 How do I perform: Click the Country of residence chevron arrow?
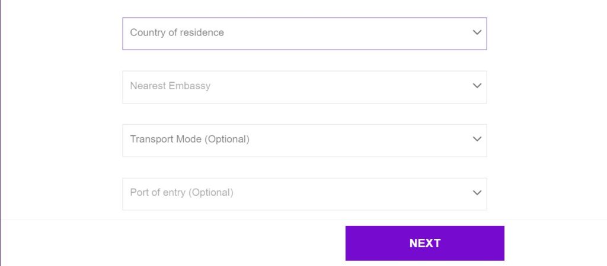click(477, 33)
